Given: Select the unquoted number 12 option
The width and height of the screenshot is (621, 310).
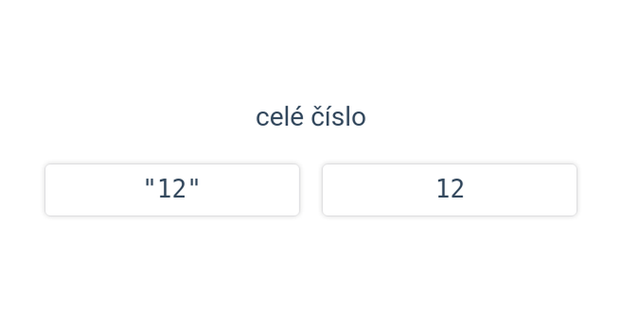Looking at the screenshot, I should (449, 189).
